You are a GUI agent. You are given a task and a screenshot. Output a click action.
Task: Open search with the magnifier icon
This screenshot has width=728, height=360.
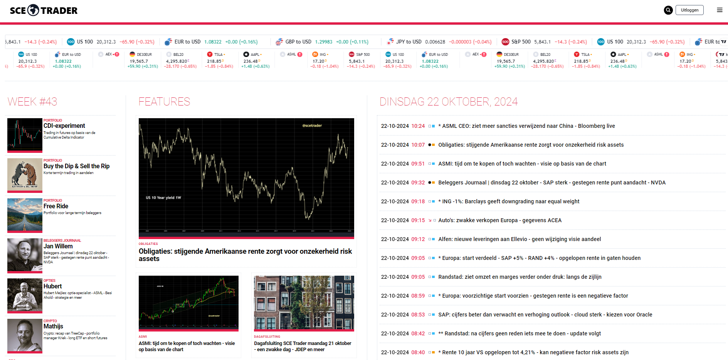pos(668,10)
